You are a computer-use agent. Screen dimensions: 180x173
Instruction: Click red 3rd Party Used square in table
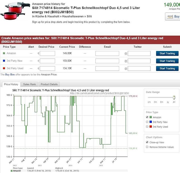(x=4, y=68)
